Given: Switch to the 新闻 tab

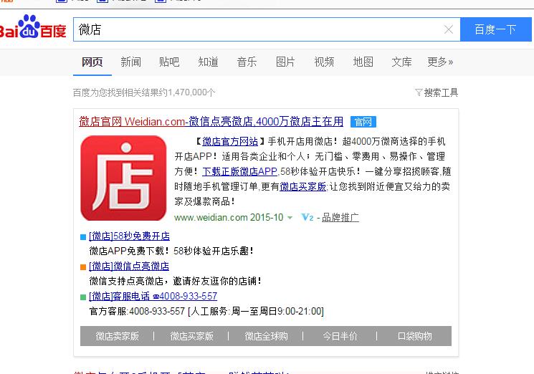Looking at the screenshot, I should point(130,62).
